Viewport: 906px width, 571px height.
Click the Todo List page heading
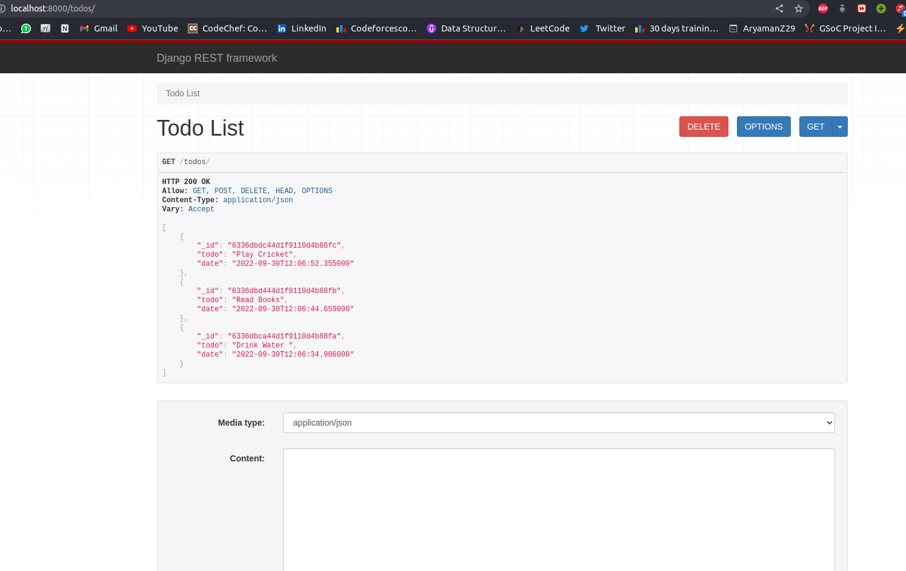point(201,128)
